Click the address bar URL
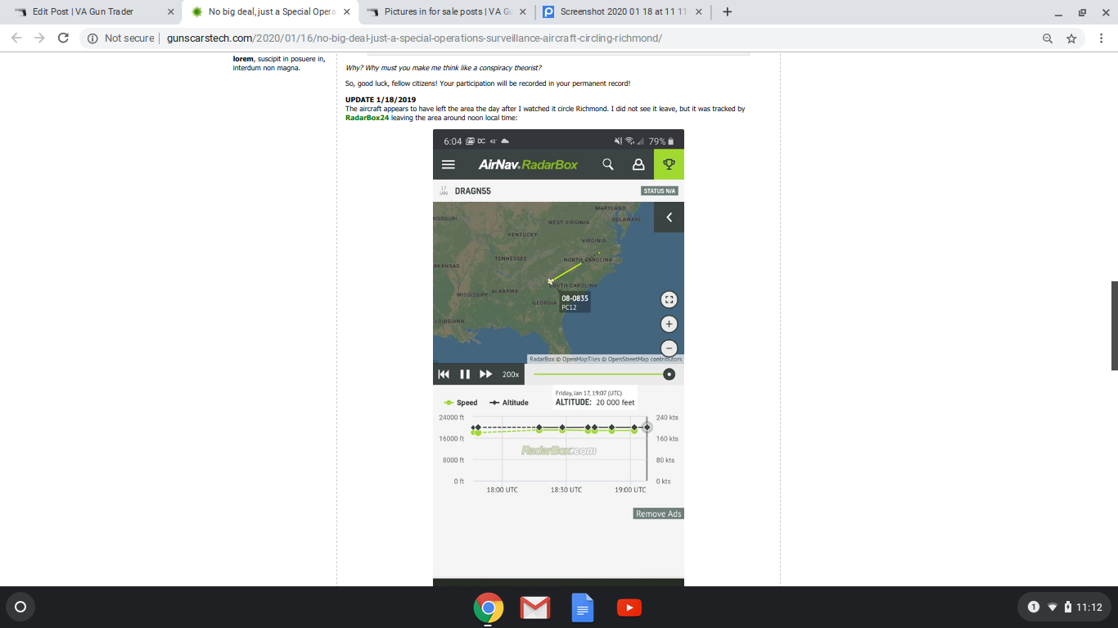This screenshot has width=1118, height=628. [414, 38]
